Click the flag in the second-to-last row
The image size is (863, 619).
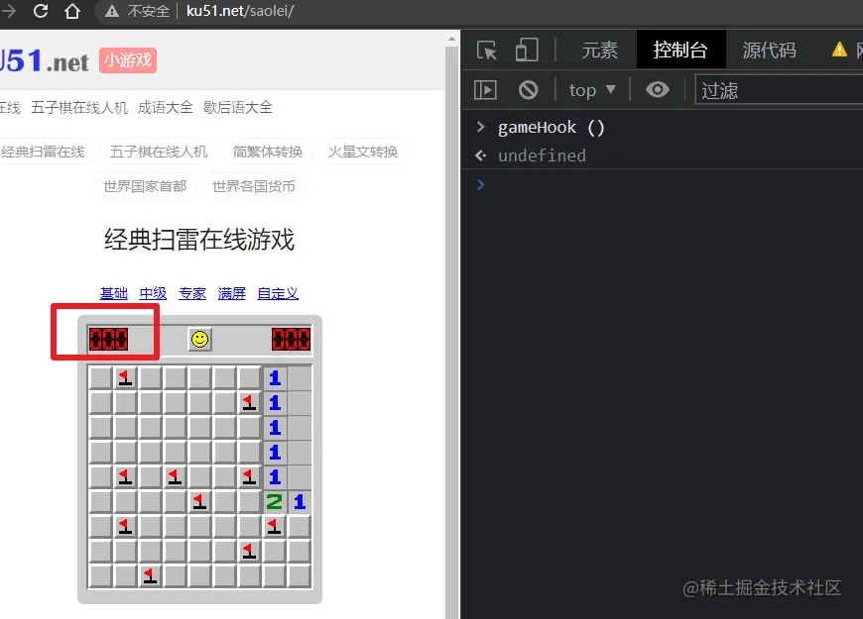pos(249,551)
